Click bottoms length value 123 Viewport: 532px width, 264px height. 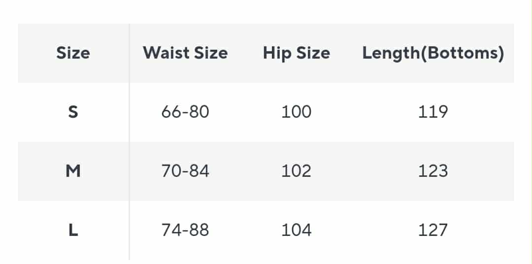(433, 171)
